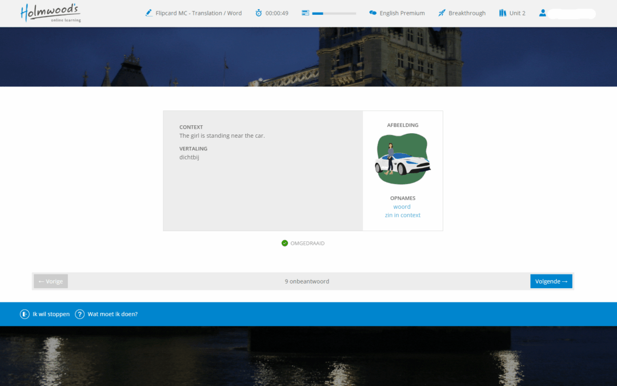Click the speech bubbles icon near English Premium
Screen dimensions: 617x386
coord(372,13)
